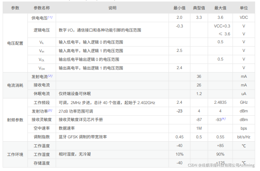This screenshot has width=260, height=171.
Task: Click the 接收灵敏度 parameter name
Action: coord(42,120)
